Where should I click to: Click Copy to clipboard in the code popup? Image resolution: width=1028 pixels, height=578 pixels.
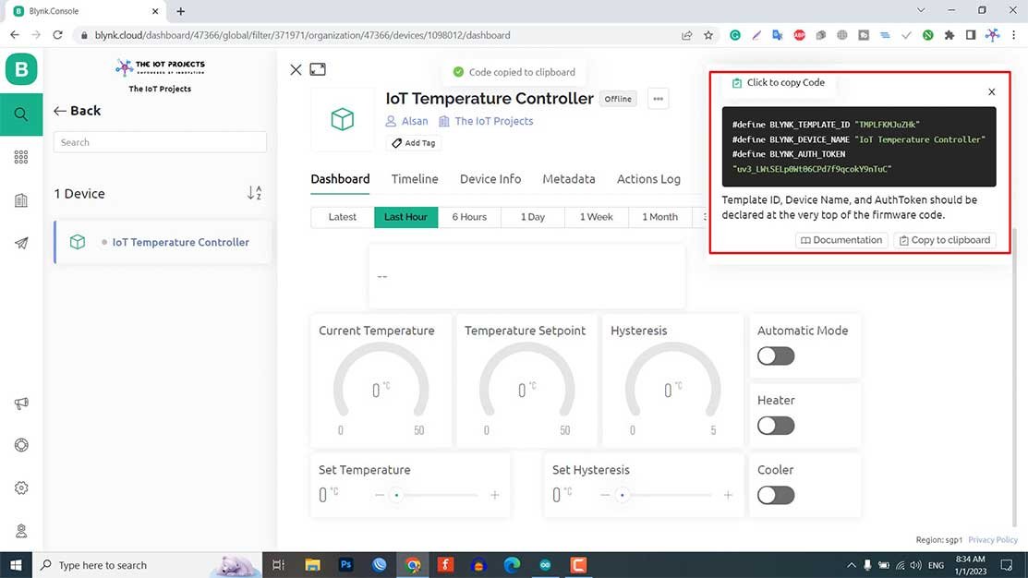tap(944, 239)
